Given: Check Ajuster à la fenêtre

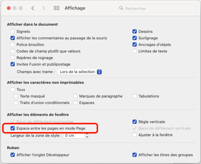Looking at the screenshot, I should click(135, 135).
